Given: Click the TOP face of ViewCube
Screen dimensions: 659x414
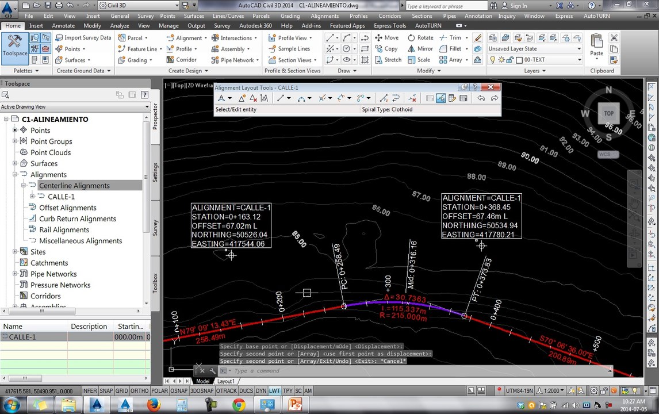Looking at the screenshot, I should point(608,113).
